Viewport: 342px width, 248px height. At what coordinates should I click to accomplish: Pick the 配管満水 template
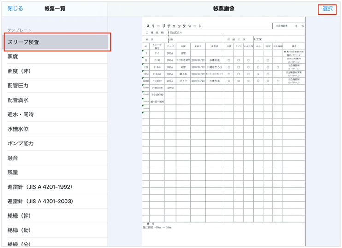54,100
